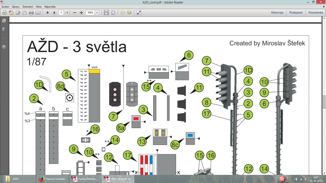Image resolution: width=326 pixels, height=183 pixels.
Task: Click the Adobe Reader title bar icon
Action: pyautogui.click(x=2, y=2)
